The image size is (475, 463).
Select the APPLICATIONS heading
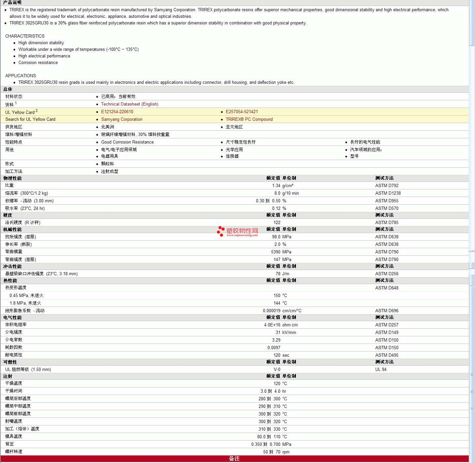click(20, 76)
